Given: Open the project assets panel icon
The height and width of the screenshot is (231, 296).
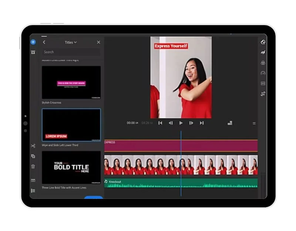Looking at the screenshot, I should pyautogui.click(x=33, y=52).
